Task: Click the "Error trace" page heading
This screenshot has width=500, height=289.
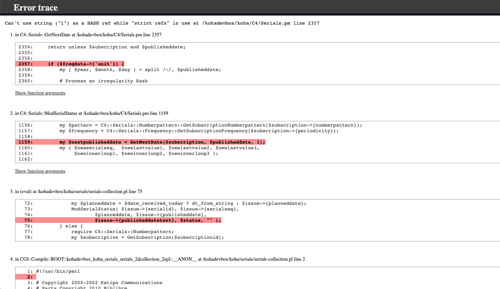Action: [x=35, y=8]
